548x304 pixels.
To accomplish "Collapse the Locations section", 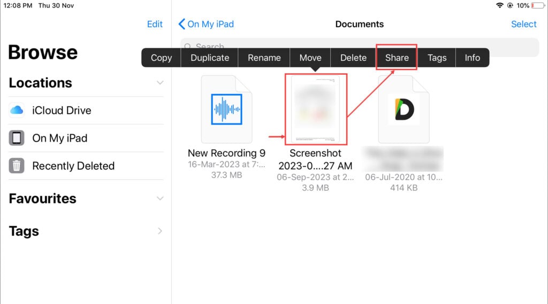I will pyautogui.click(x=159, y=83).
